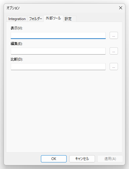Screen dimensions: 129x169
Task: Focus the 編集(E) text input field
Action: (x=58, y=51)
